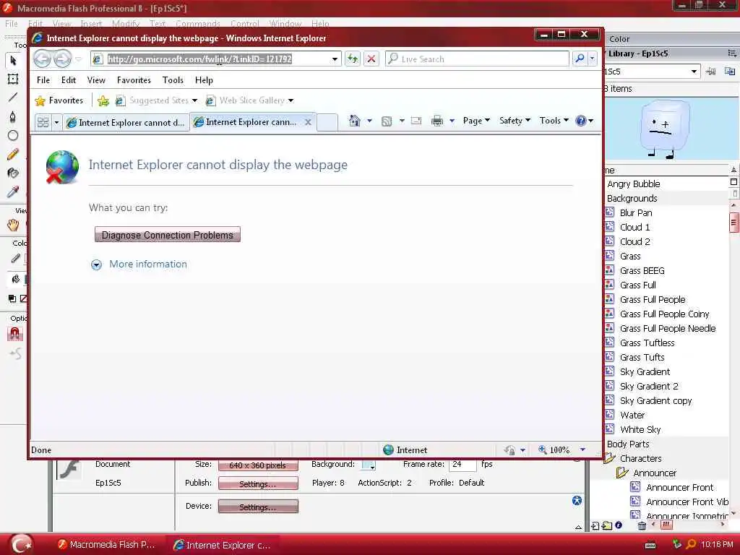
Task: Select Grass Full People Coiny library item
Action: tap(664, 314)
